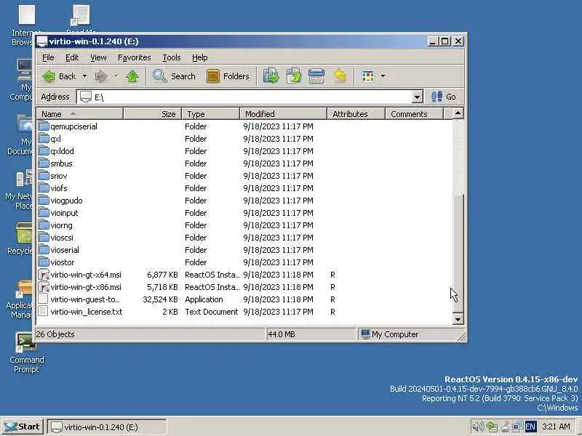582x436 pixels.
Task: Open the Edit menu
Action: coord(72,57)
